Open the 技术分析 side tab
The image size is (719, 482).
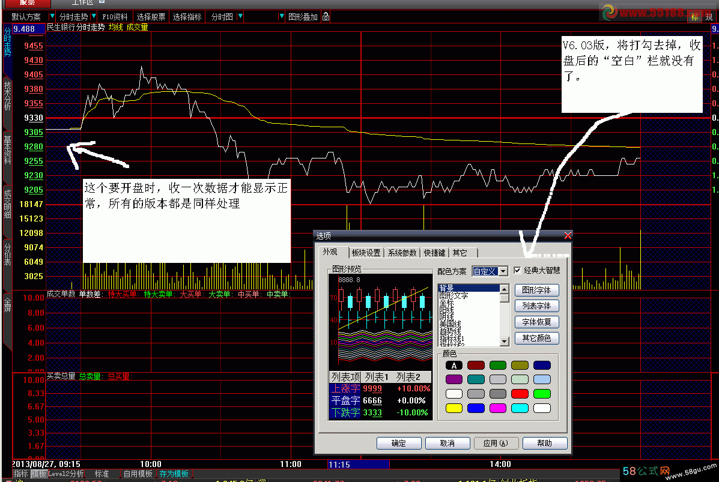7,96
